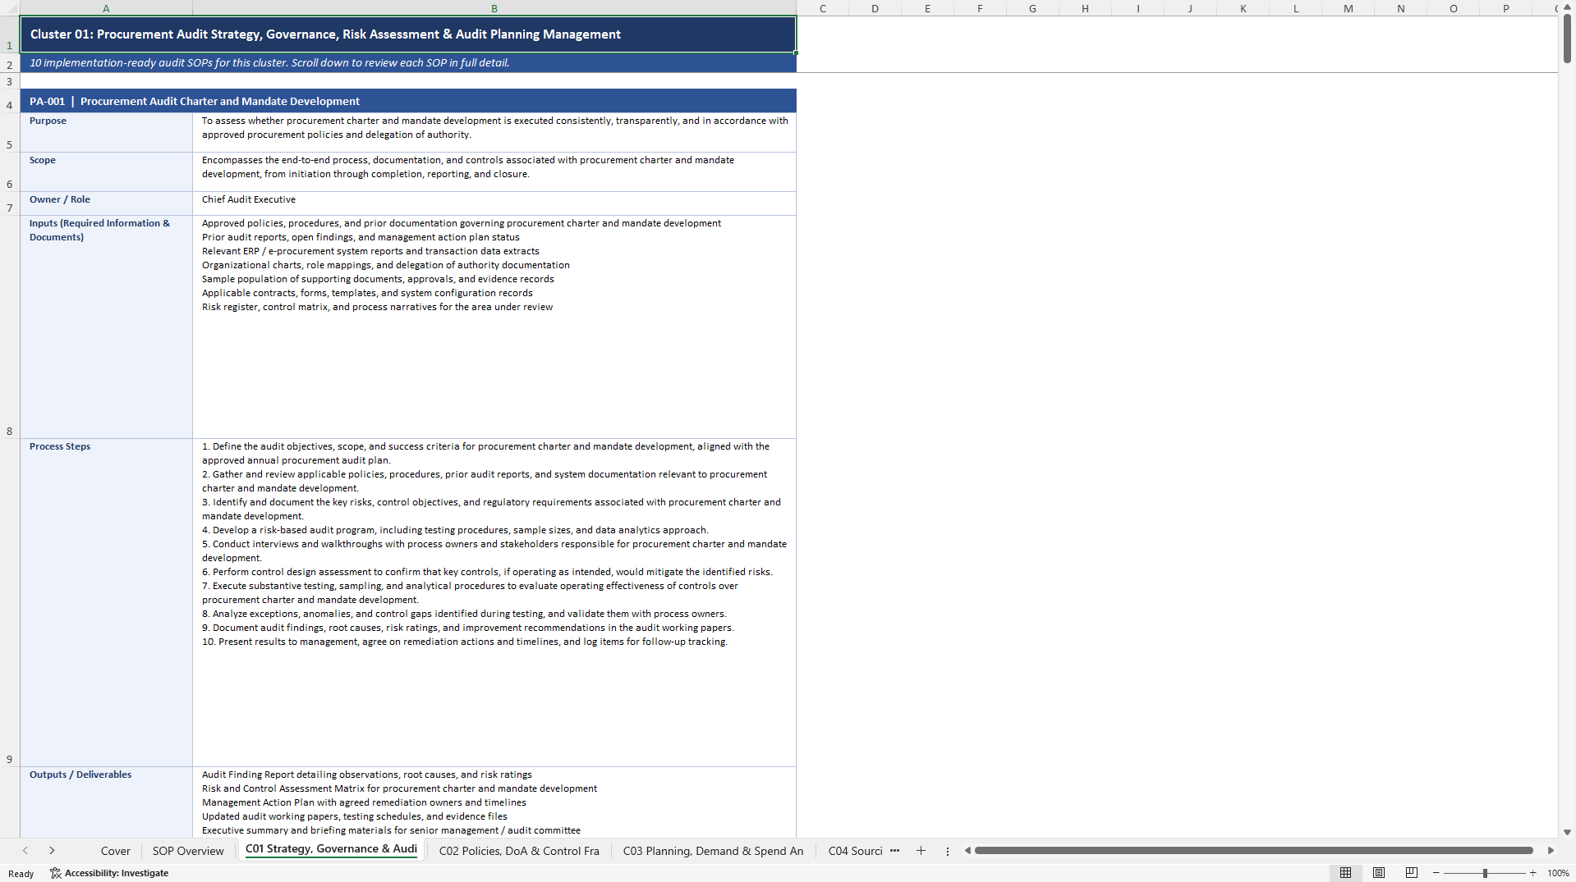Select PA-001 Procurement Audit Charter heading
Viewport: 1576px width, 882px height.
pyautogui.click(x=408, y=101)
